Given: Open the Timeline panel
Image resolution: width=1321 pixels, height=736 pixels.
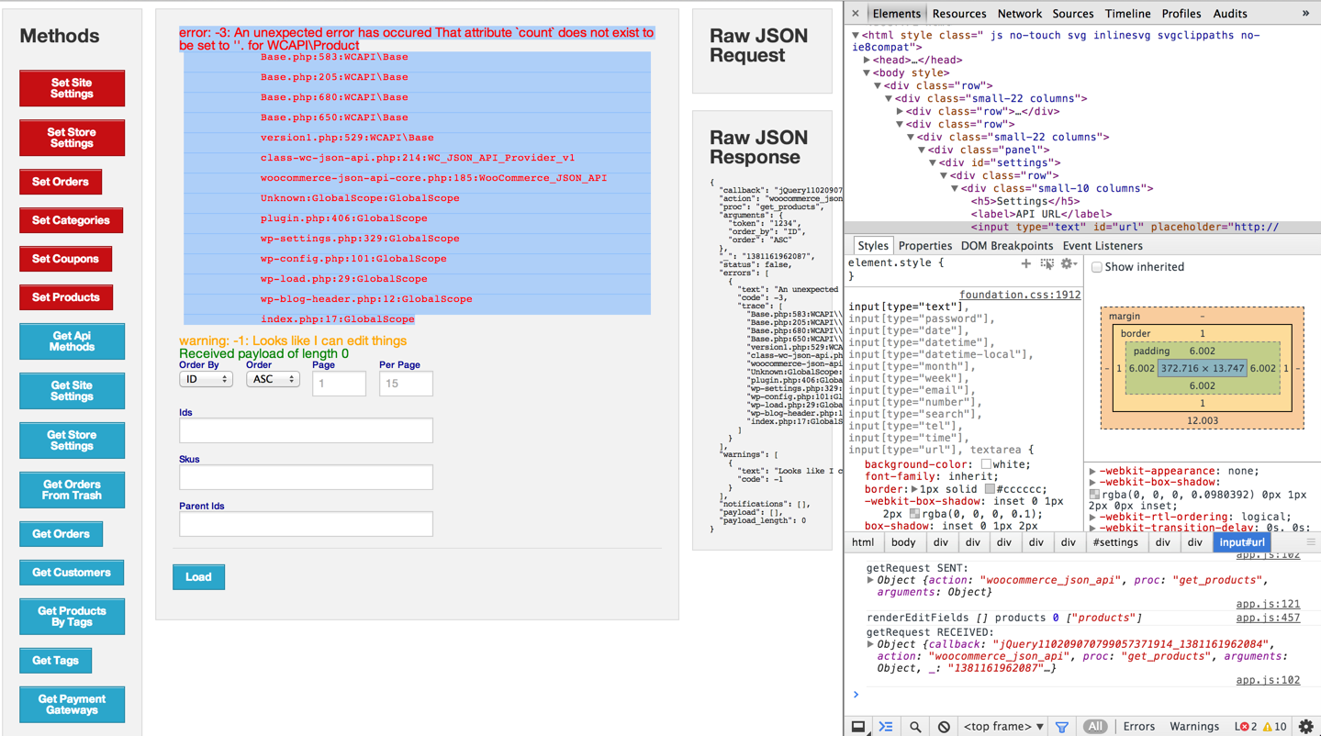Looking at the screenshot, I should coord(1127,14).
